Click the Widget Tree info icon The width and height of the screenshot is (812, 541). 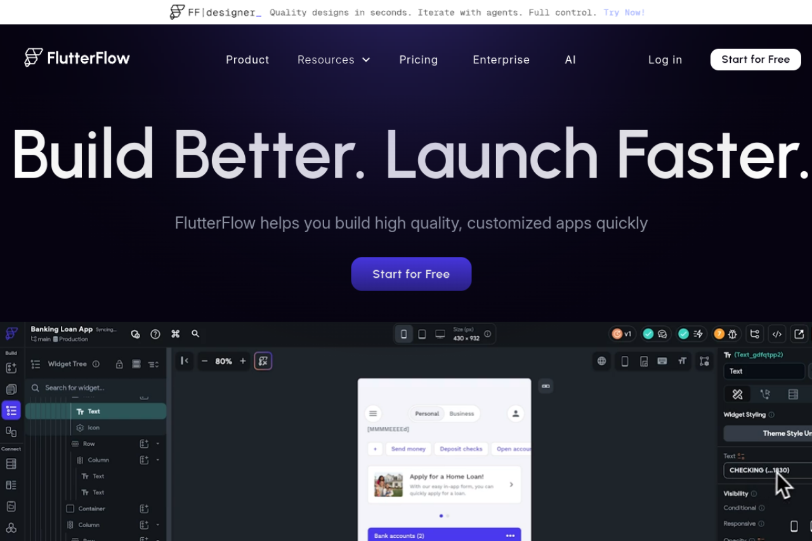click(96, 364)
